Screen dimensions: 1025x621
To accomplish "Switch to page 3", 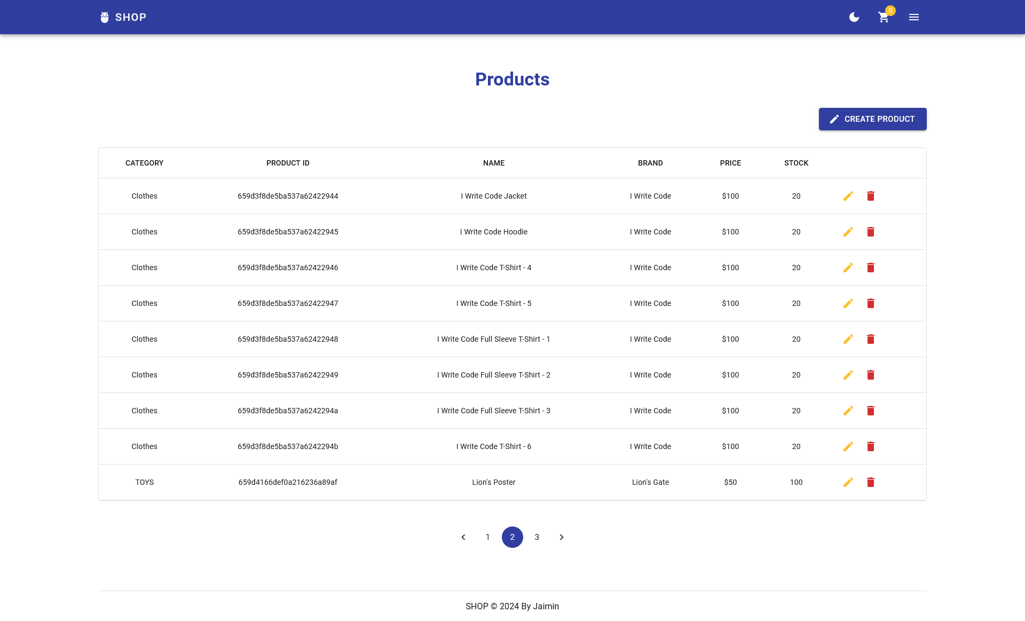I will [x=537, y=537].
